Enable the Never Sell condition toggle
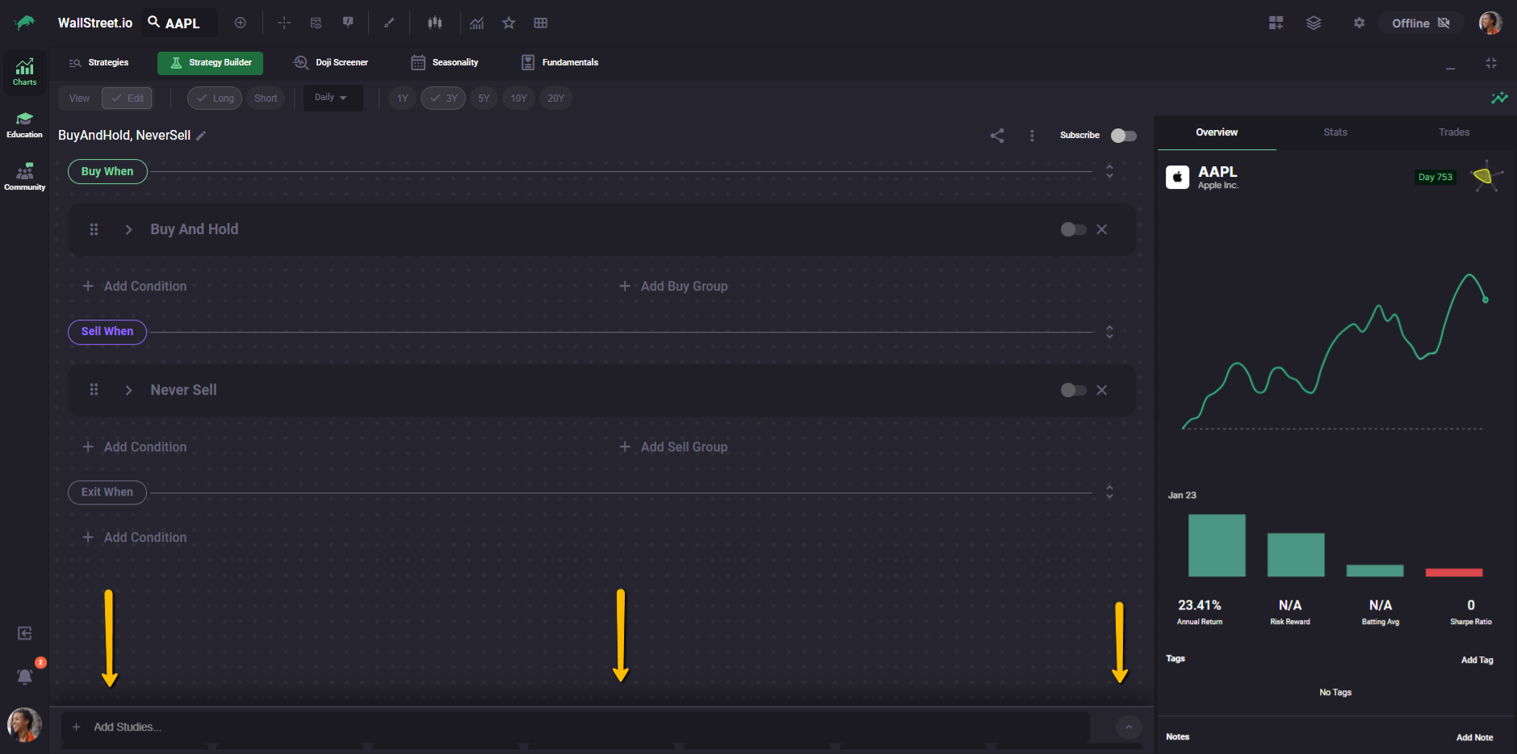The image size is (1517, 754). [1073, 390]
